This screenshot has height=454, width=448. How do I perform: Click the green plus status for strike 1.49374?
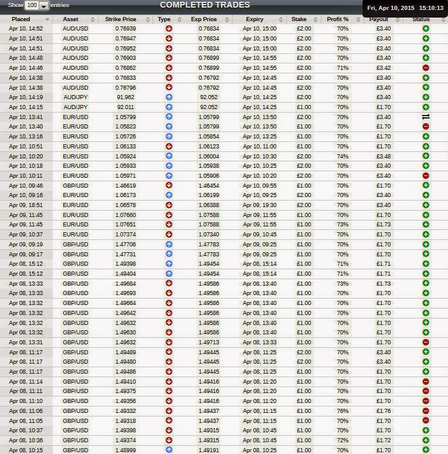426,440
